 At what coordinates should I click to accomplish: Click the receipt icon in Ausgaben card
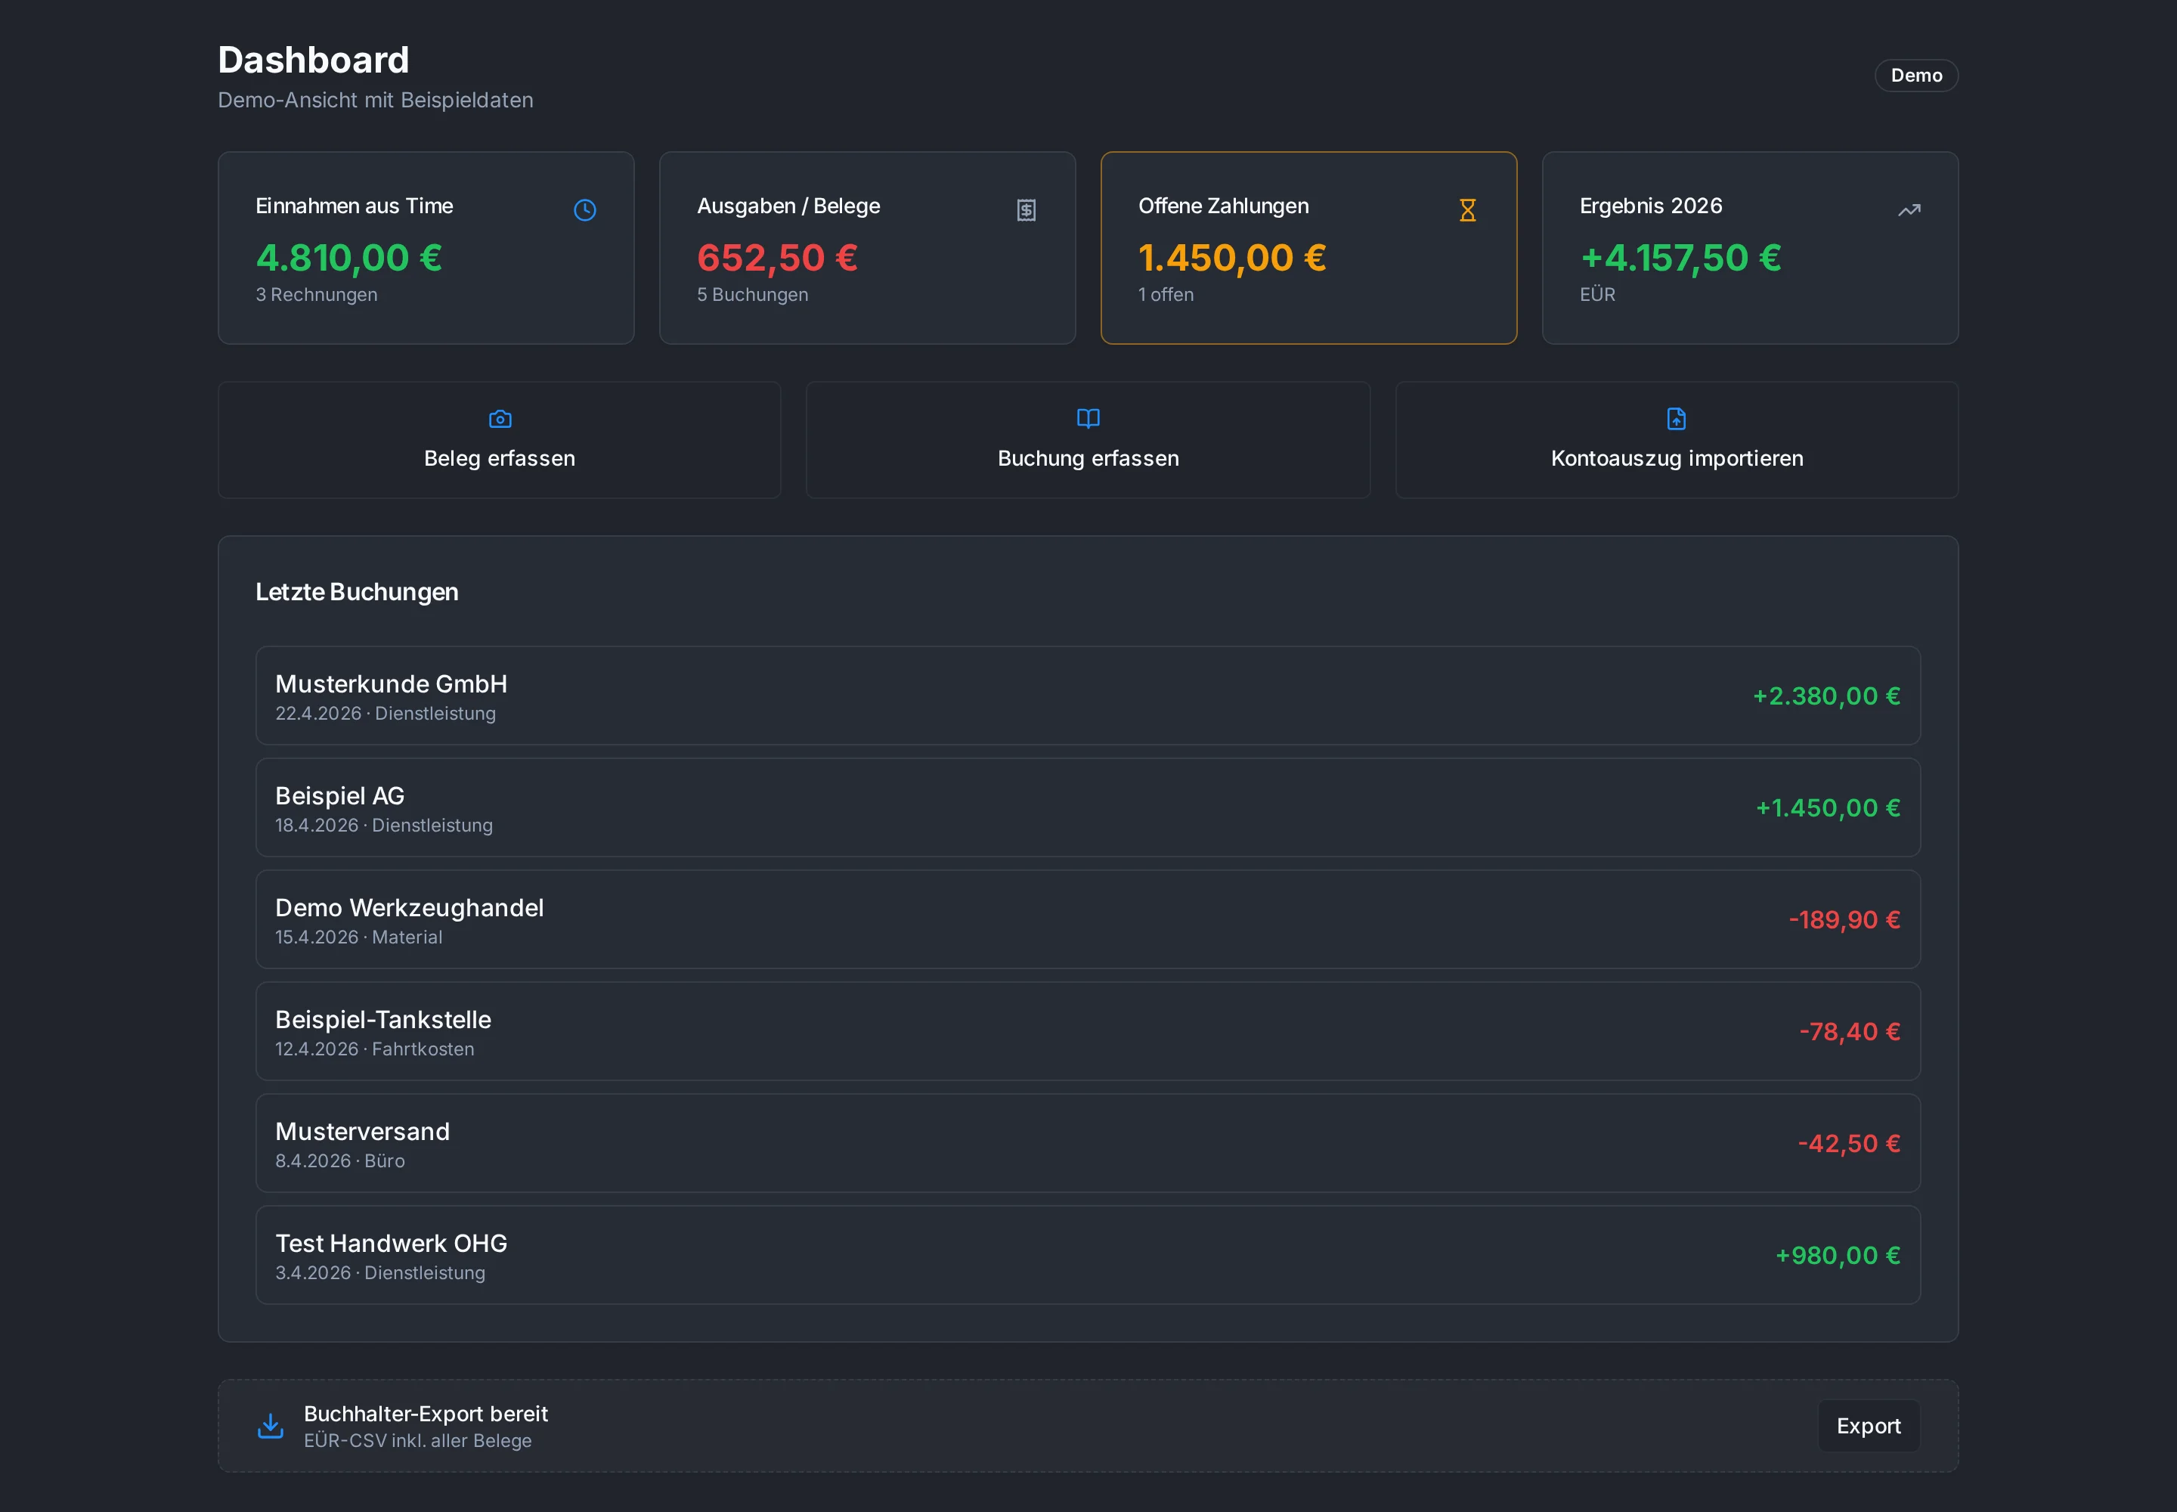(x=1026, y=210)
